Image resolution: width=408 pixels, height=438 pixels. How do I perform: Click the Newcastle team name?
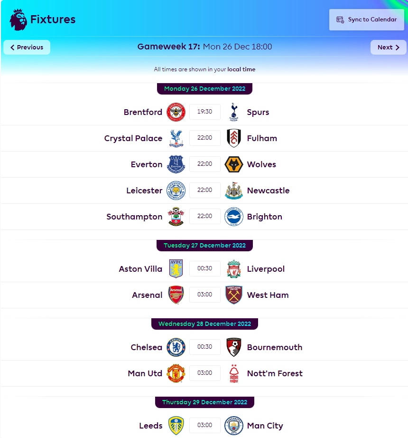point(268,190)
